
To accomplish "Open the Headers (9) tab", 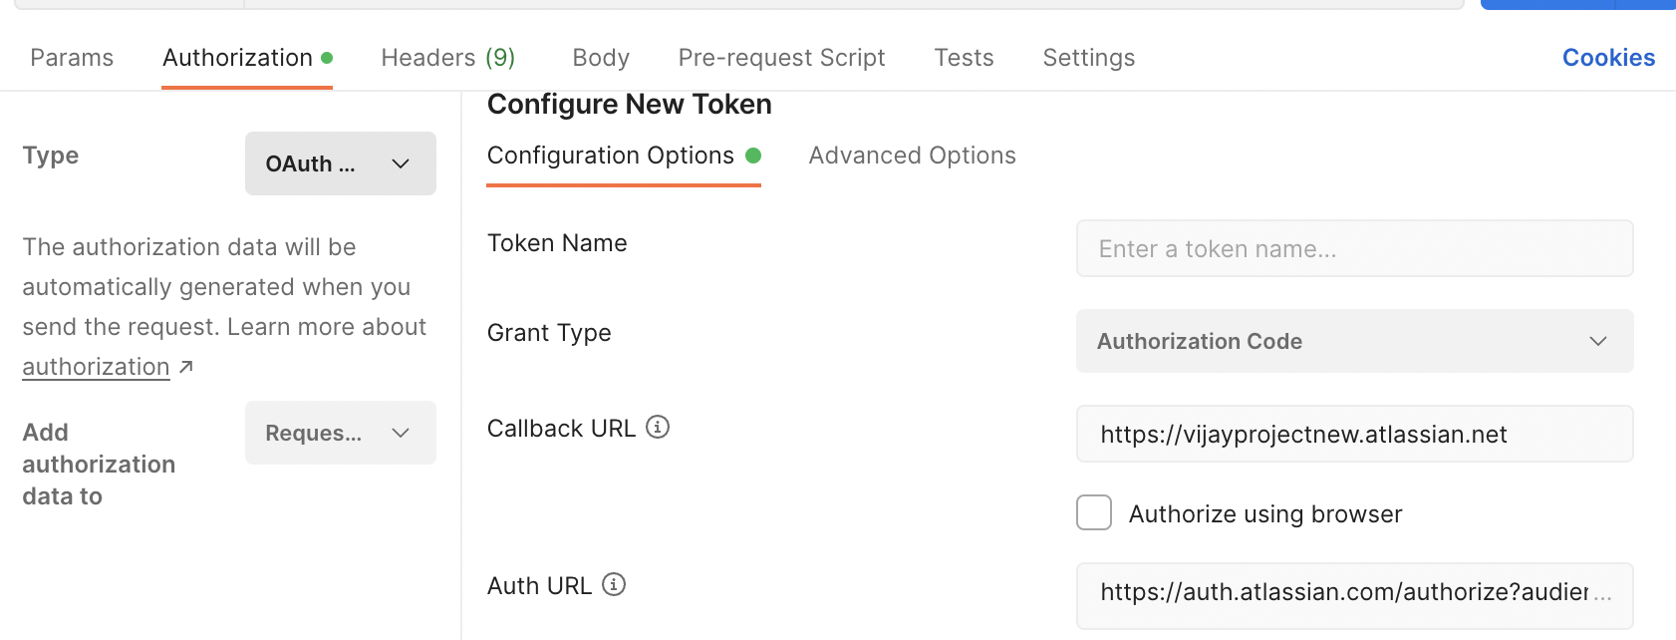I will pos(447,58).
